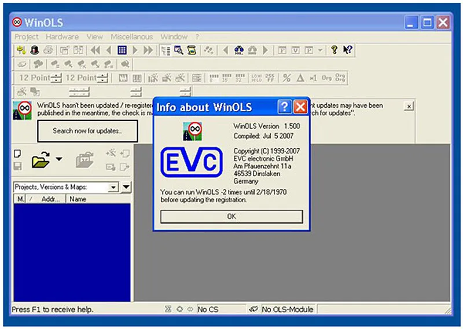The height and width of the screenshot is (329, 463).
Task: Adjust the second 12 Point stepper
Action: pos(102,78)
